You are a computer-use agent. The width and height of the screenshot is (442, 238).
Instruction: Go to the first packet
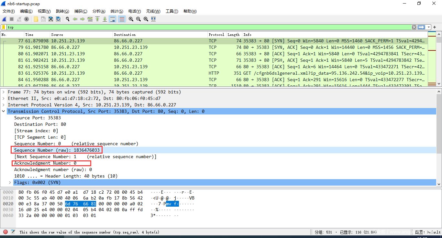(97, 19)
